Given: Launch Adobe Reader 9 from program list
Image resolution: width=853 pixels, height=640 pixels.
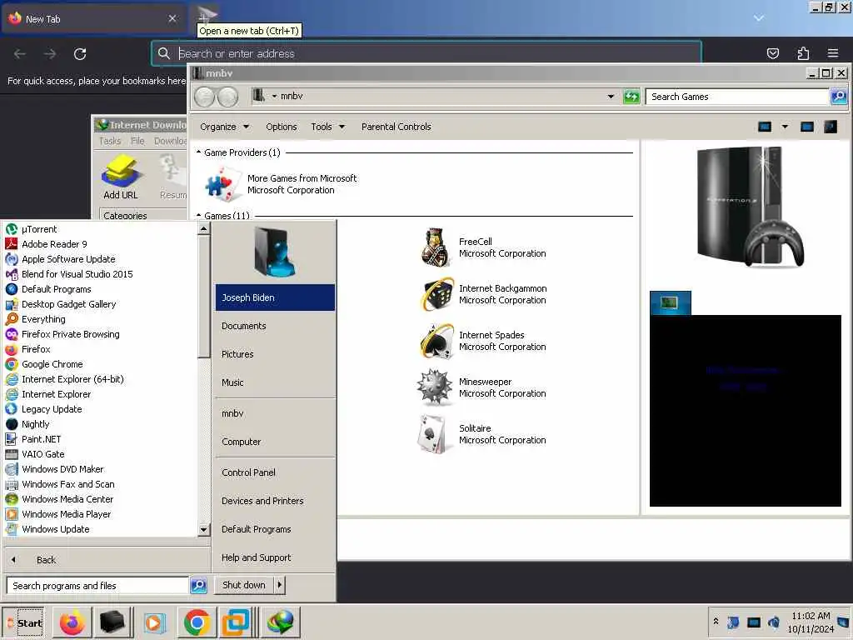Looking at the screenshot, I should (x=47, y=244).
